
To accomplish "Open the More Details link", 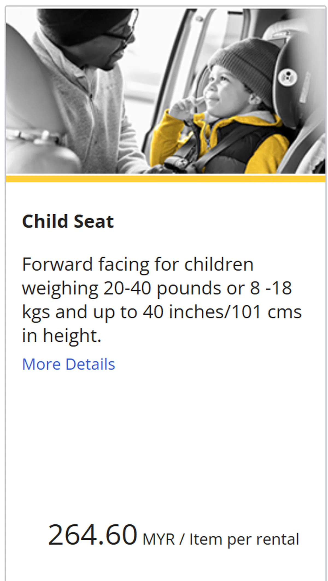I will click(69, 364).
